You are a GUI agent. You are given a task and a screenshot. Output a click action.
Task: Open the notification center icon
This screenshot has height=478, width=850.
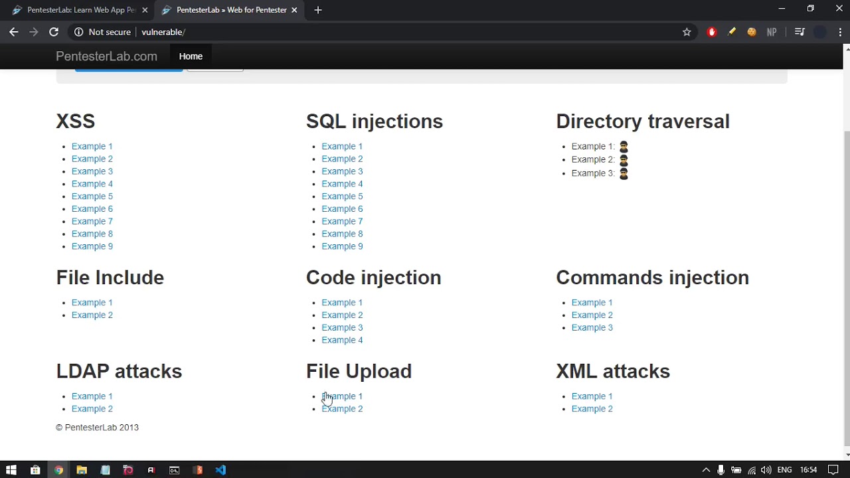833,470
